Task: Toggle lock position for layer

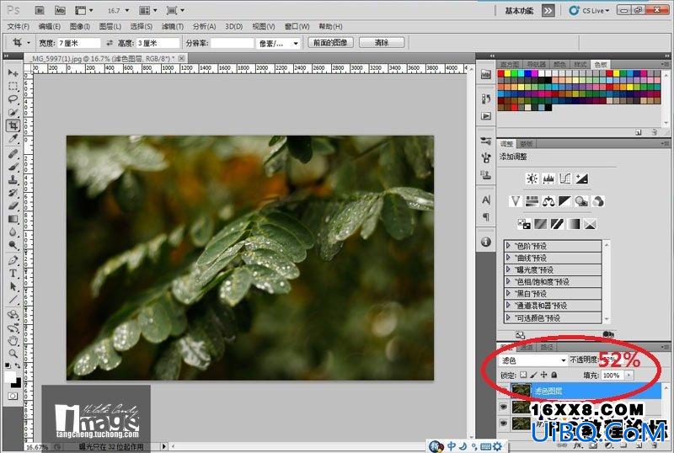Action: pos(543,375)
